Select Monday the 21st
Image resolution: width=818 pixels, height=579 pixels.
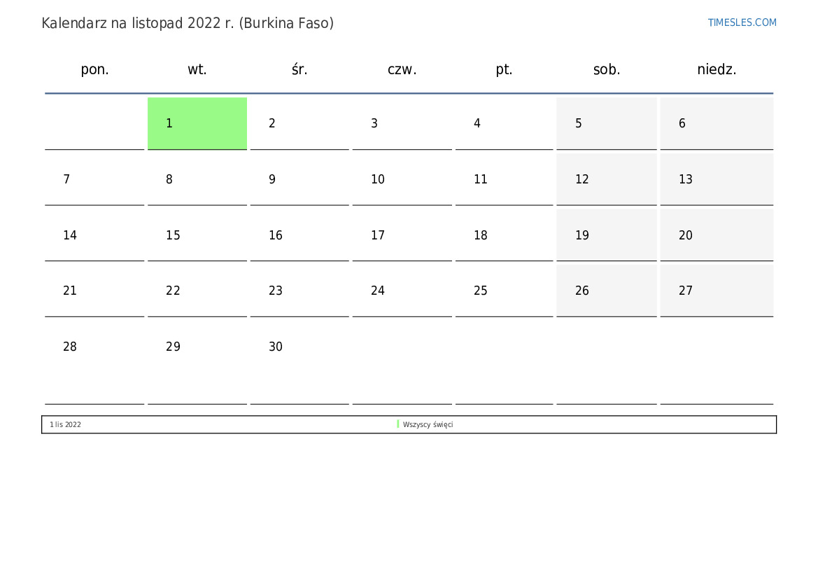click(x=94, y=291)
